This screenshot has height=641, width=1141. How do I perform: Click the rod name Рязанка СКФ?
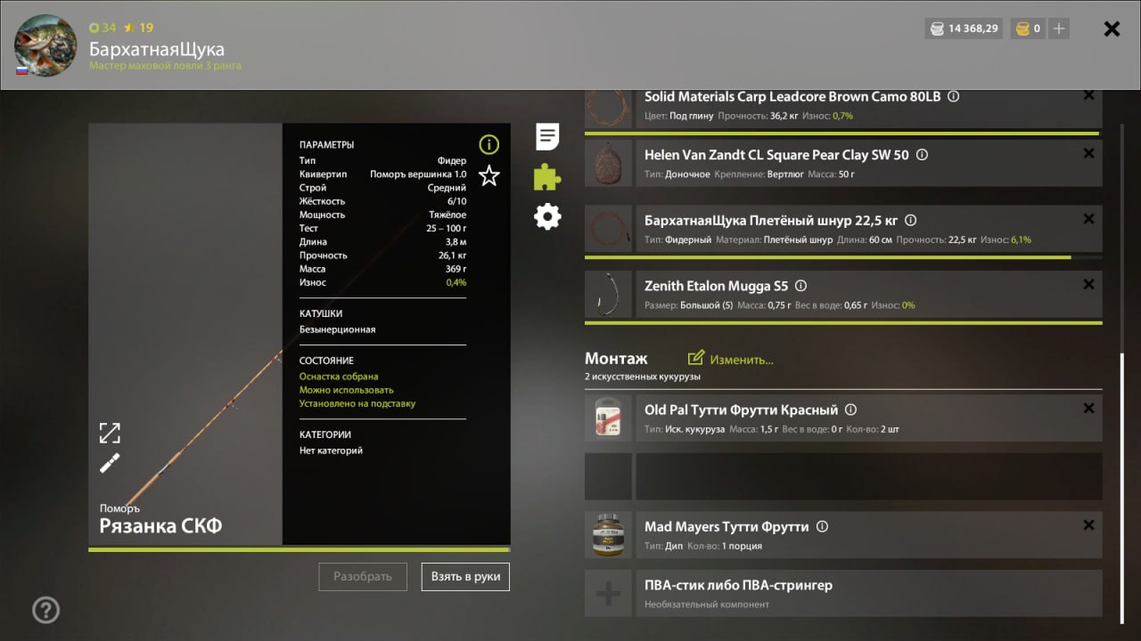[160, 525]
